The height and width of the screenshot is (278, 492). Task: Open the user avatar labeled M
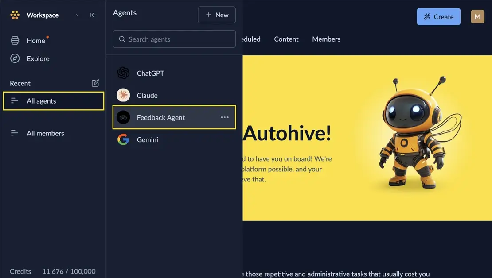[477, 17]
